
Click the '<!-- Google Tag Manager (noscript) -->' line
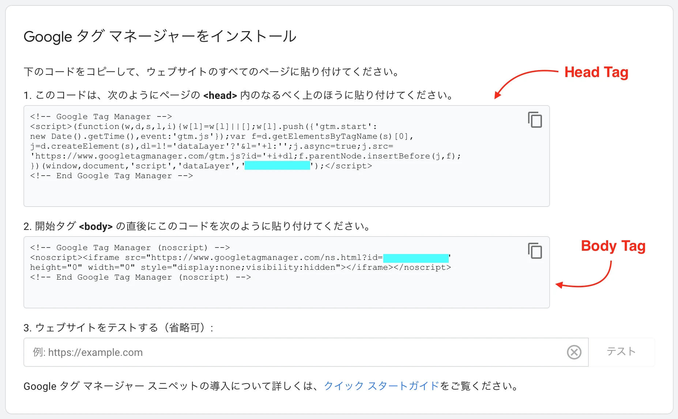[130, 247]
